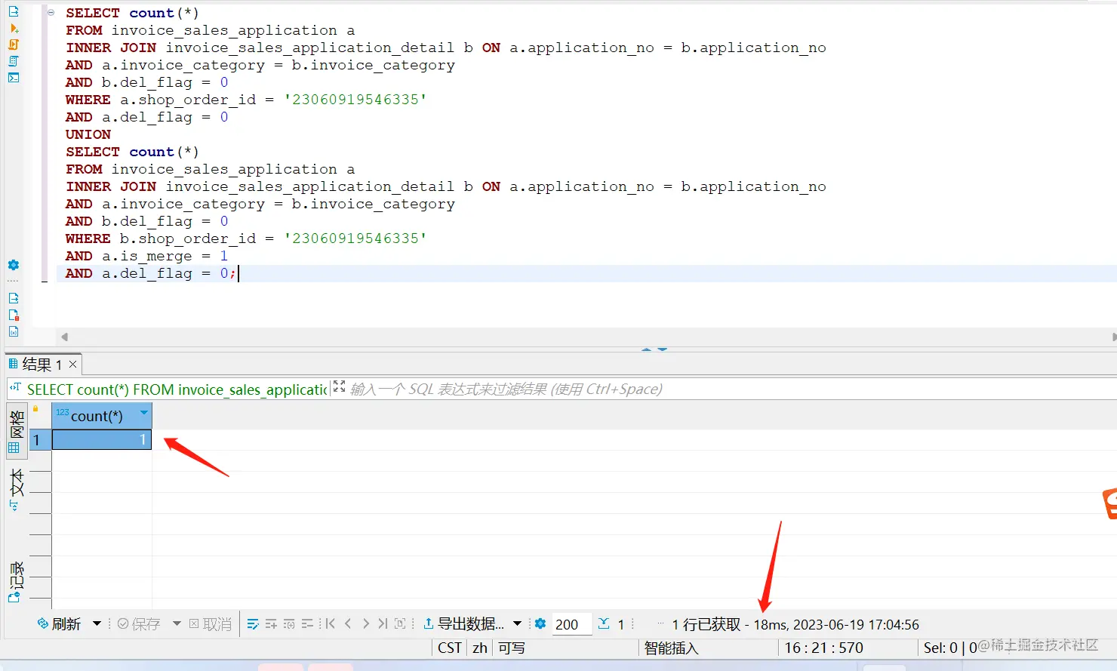
Task: Click the delete row toolbar icon
Action: tap(307, 623)
